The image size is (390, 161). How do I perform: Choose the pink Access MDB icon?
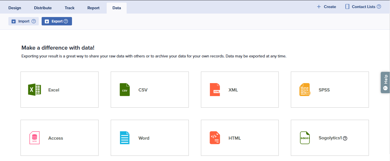tap(34, 138)
